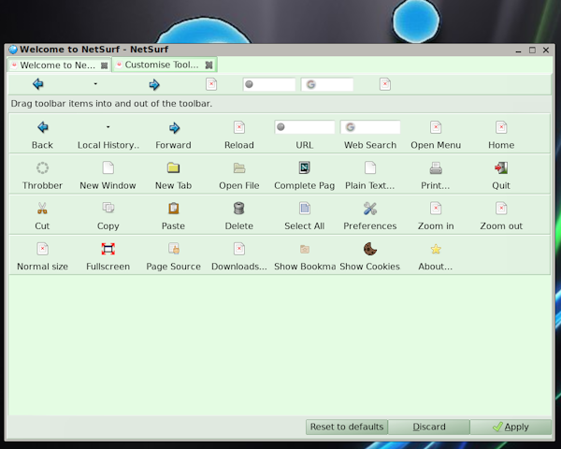
Task: Click the Google search box in top toolbar
Action: [x=327, y=84]
